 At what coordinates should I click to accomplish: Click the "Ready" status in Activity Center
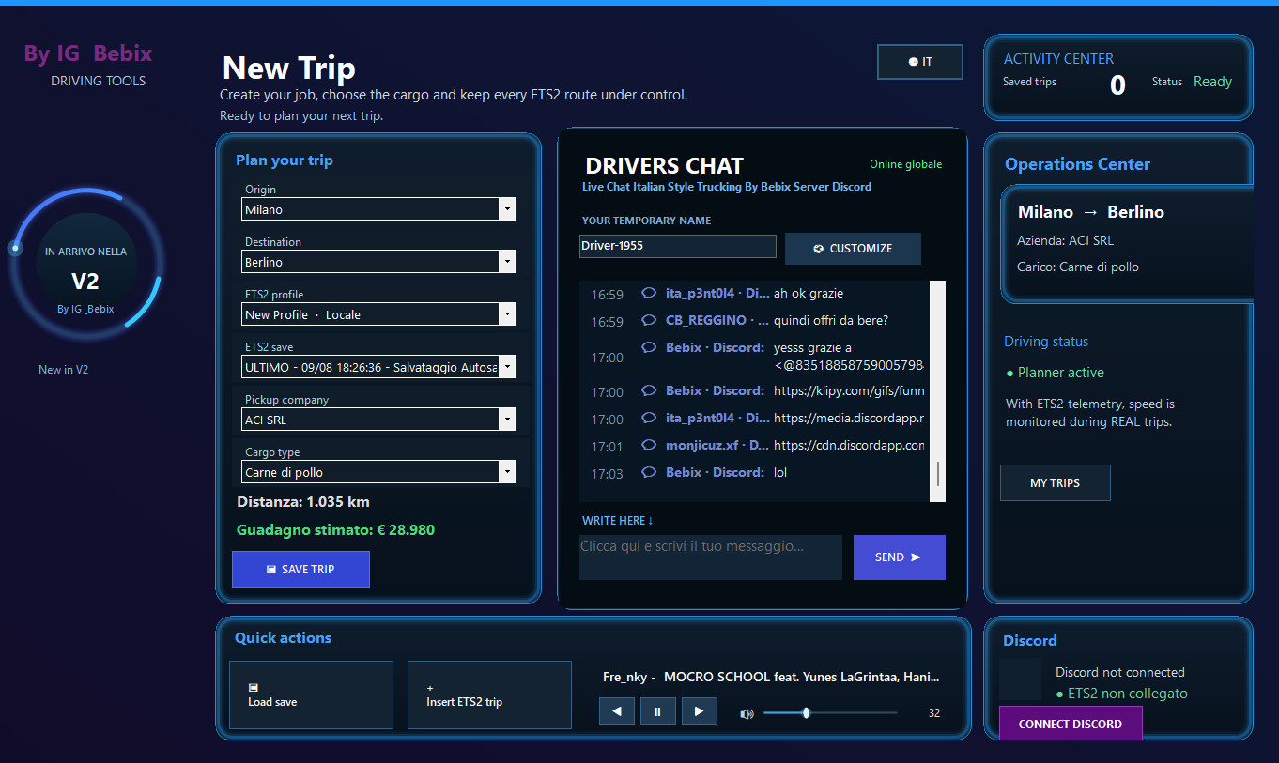click(1212, 82)
